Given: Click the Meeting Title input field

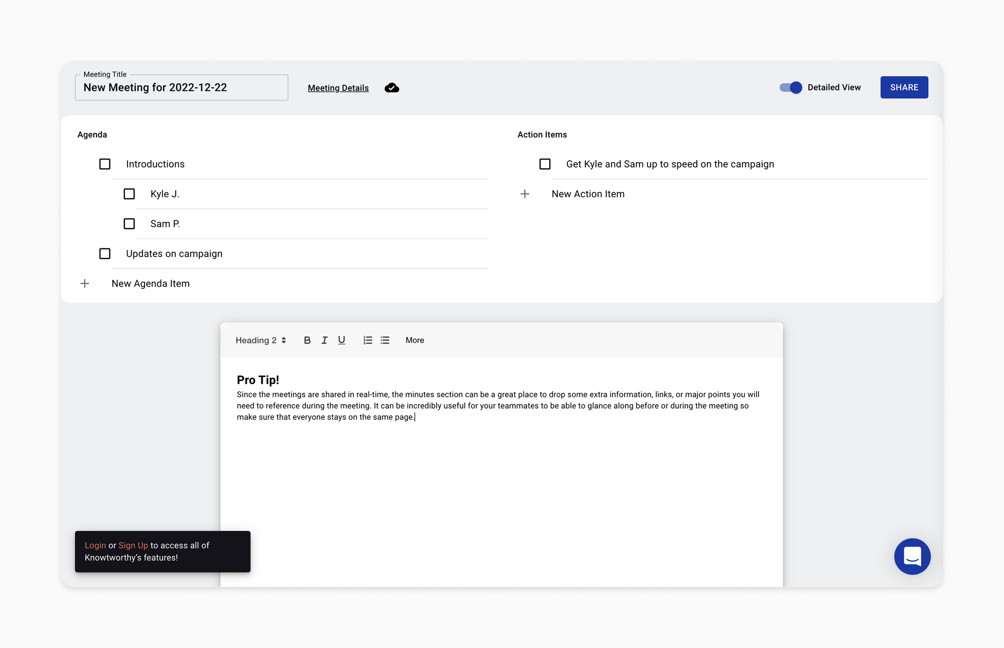Looking at the screenshot, I should pos(182,87).
